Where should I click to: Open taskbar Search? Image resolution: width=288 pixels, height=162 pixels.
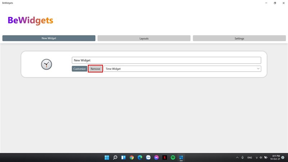tap(115, 157)
